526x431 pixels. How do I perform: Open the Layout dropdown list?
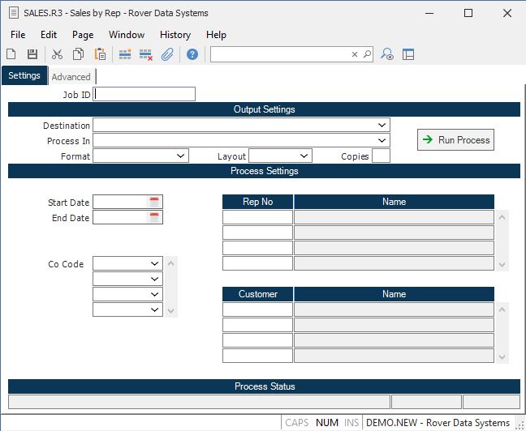tap(304, 156)
